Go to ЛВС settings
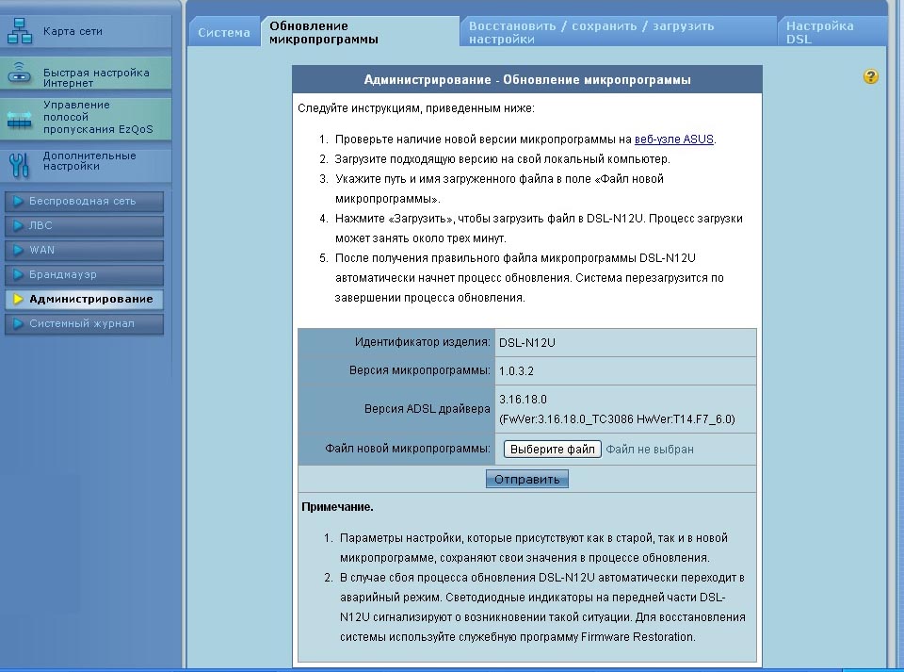This screenshot has height=672, width=904. 84,225
